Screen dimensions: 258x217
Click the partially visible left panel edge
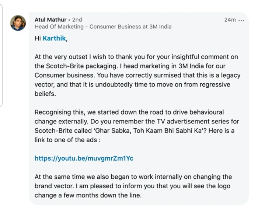tap(1, 55)
